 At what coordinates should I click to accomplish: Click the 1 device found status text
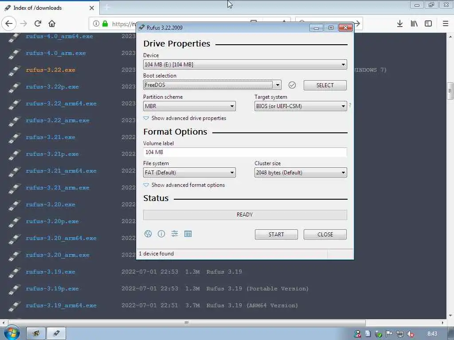coord(157,254)
